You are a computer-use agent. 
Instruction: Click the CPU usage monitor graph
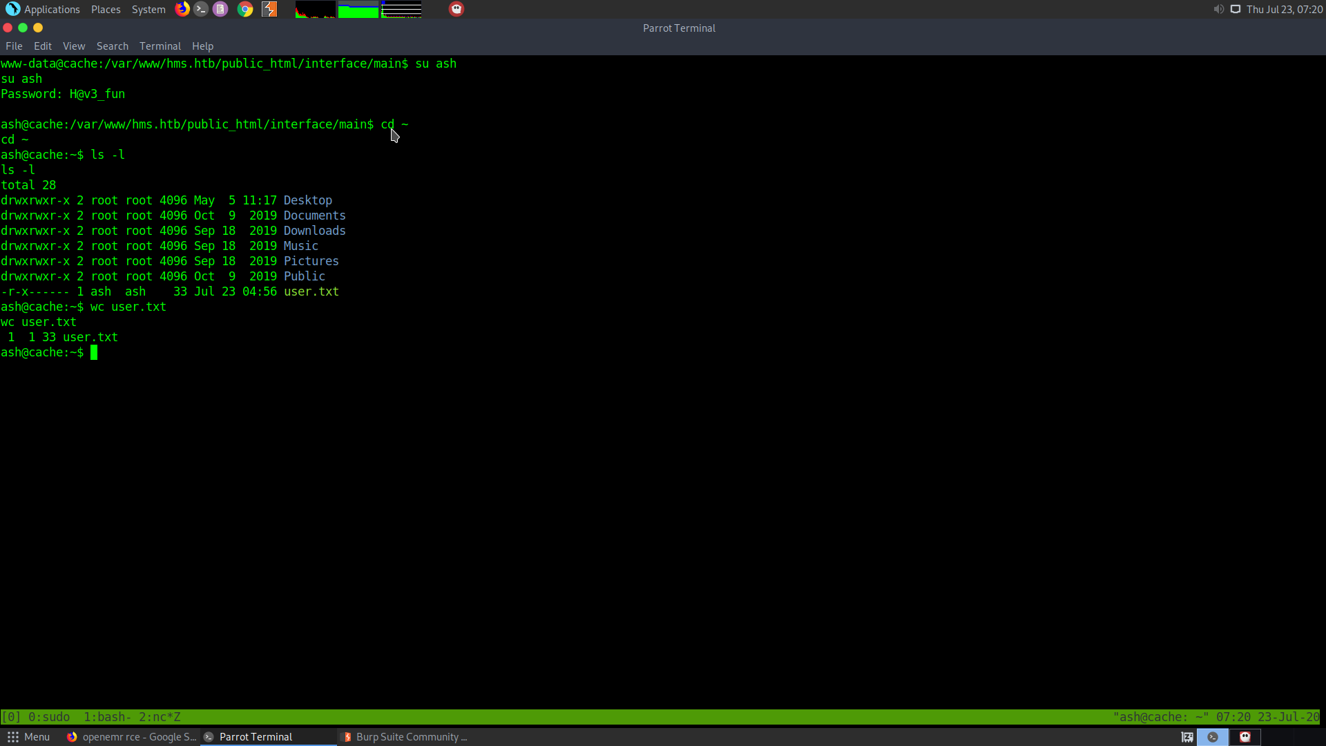(x=315, y=10)
